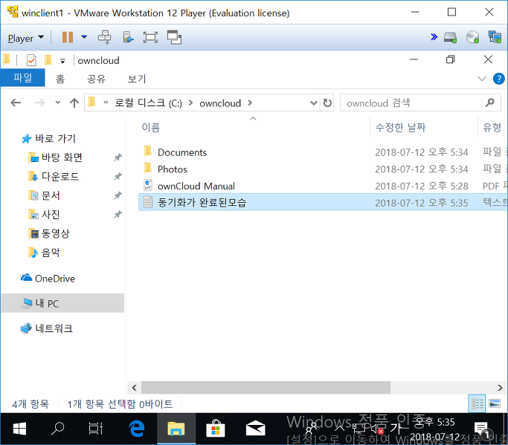This screenshot has width=508, height=445.
Task: Open the address bar history dropdown
Action: click(313, 103)
